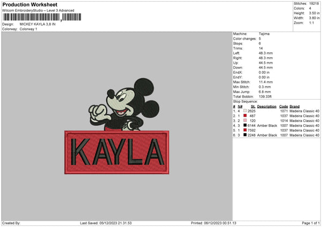322x227 pixels.
Task: Click the Total Bobbin value '139.33ft'
Action: [265, 96]
